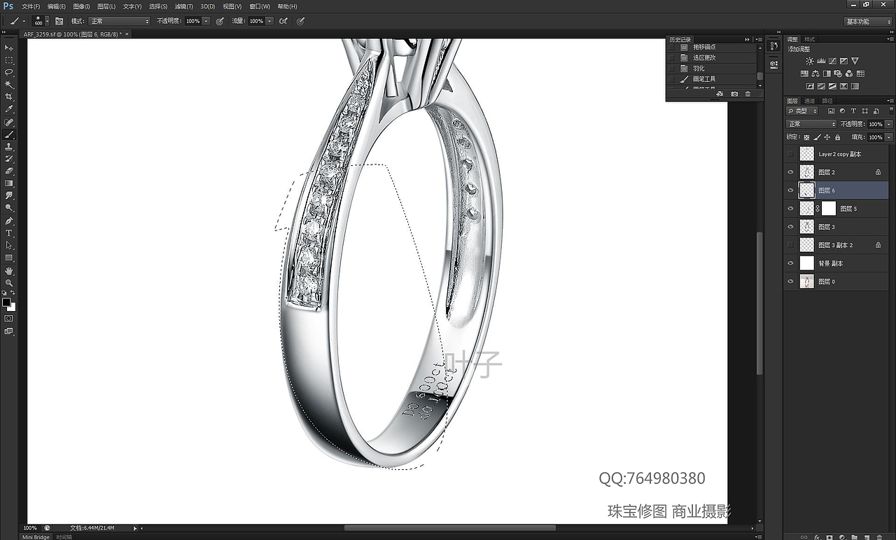Image resolution: width=896 pixels, height=540 pixels.
Task: Select the 羽化 history state
Action: tap(712, 69)
